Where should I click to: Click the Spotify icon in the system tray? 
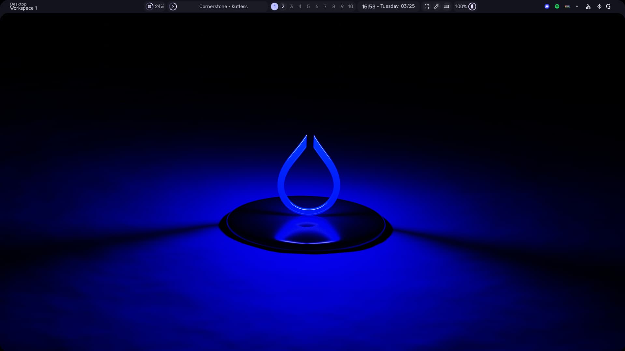(557, 6)
